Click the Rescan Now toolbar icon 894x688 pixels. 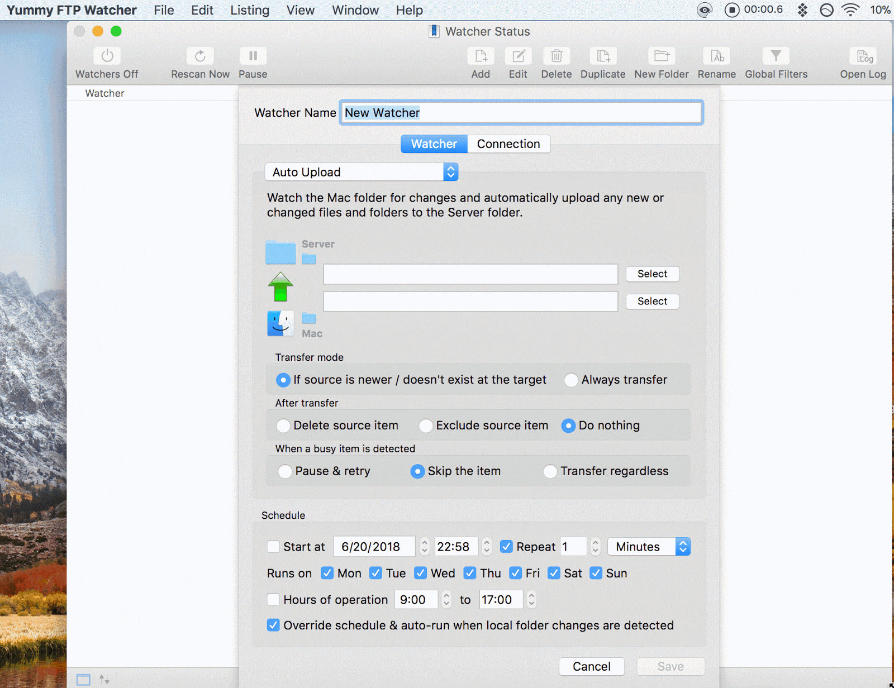pos(200,56)
